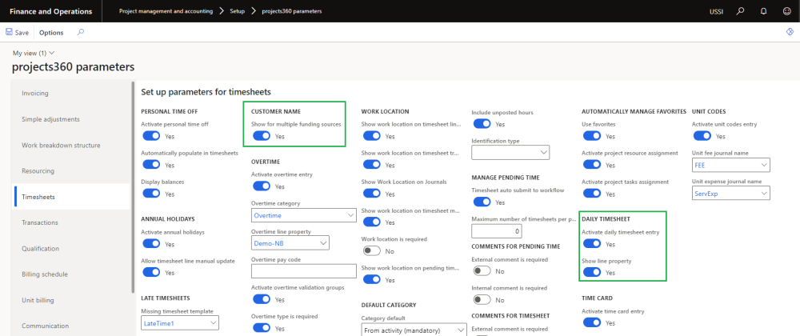Open the Options menu

pyautogui.click(x=51, y=33)
